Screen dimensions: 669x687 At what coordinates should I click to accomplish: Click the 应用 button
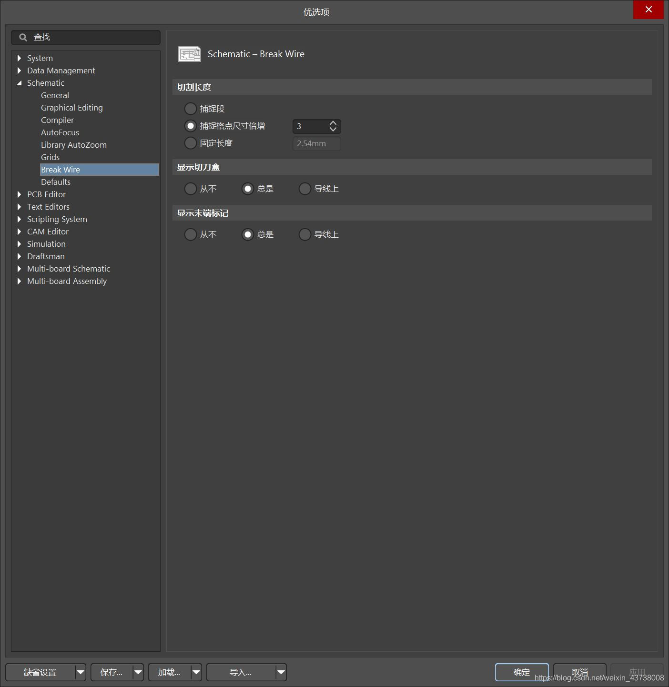pos(637,672)
